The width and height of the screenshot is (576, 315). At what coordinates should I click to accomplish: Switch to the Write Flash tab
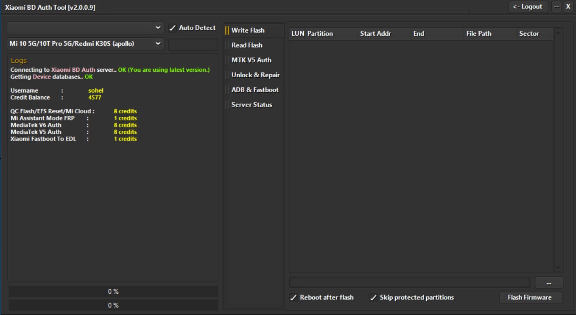(248, 30)
